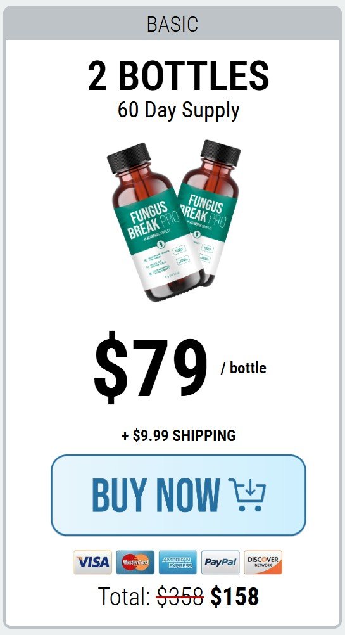This screenshot has width=345, height=635.
Task: Select the BASIC package header
Action: click(172, 24)
